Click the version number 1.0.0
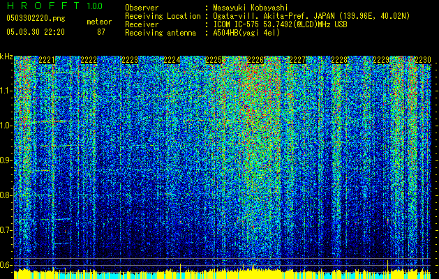Image resolution: width=439 pixels, height=279 pixels. point(95,6)
